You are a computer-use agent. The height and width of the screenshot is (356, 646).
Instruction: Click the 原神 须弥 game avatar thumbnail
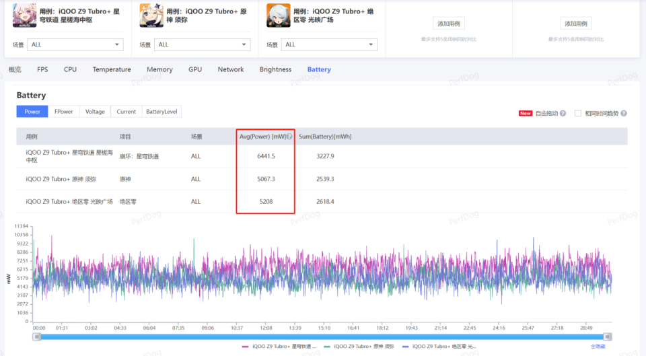tap(151, 15)
